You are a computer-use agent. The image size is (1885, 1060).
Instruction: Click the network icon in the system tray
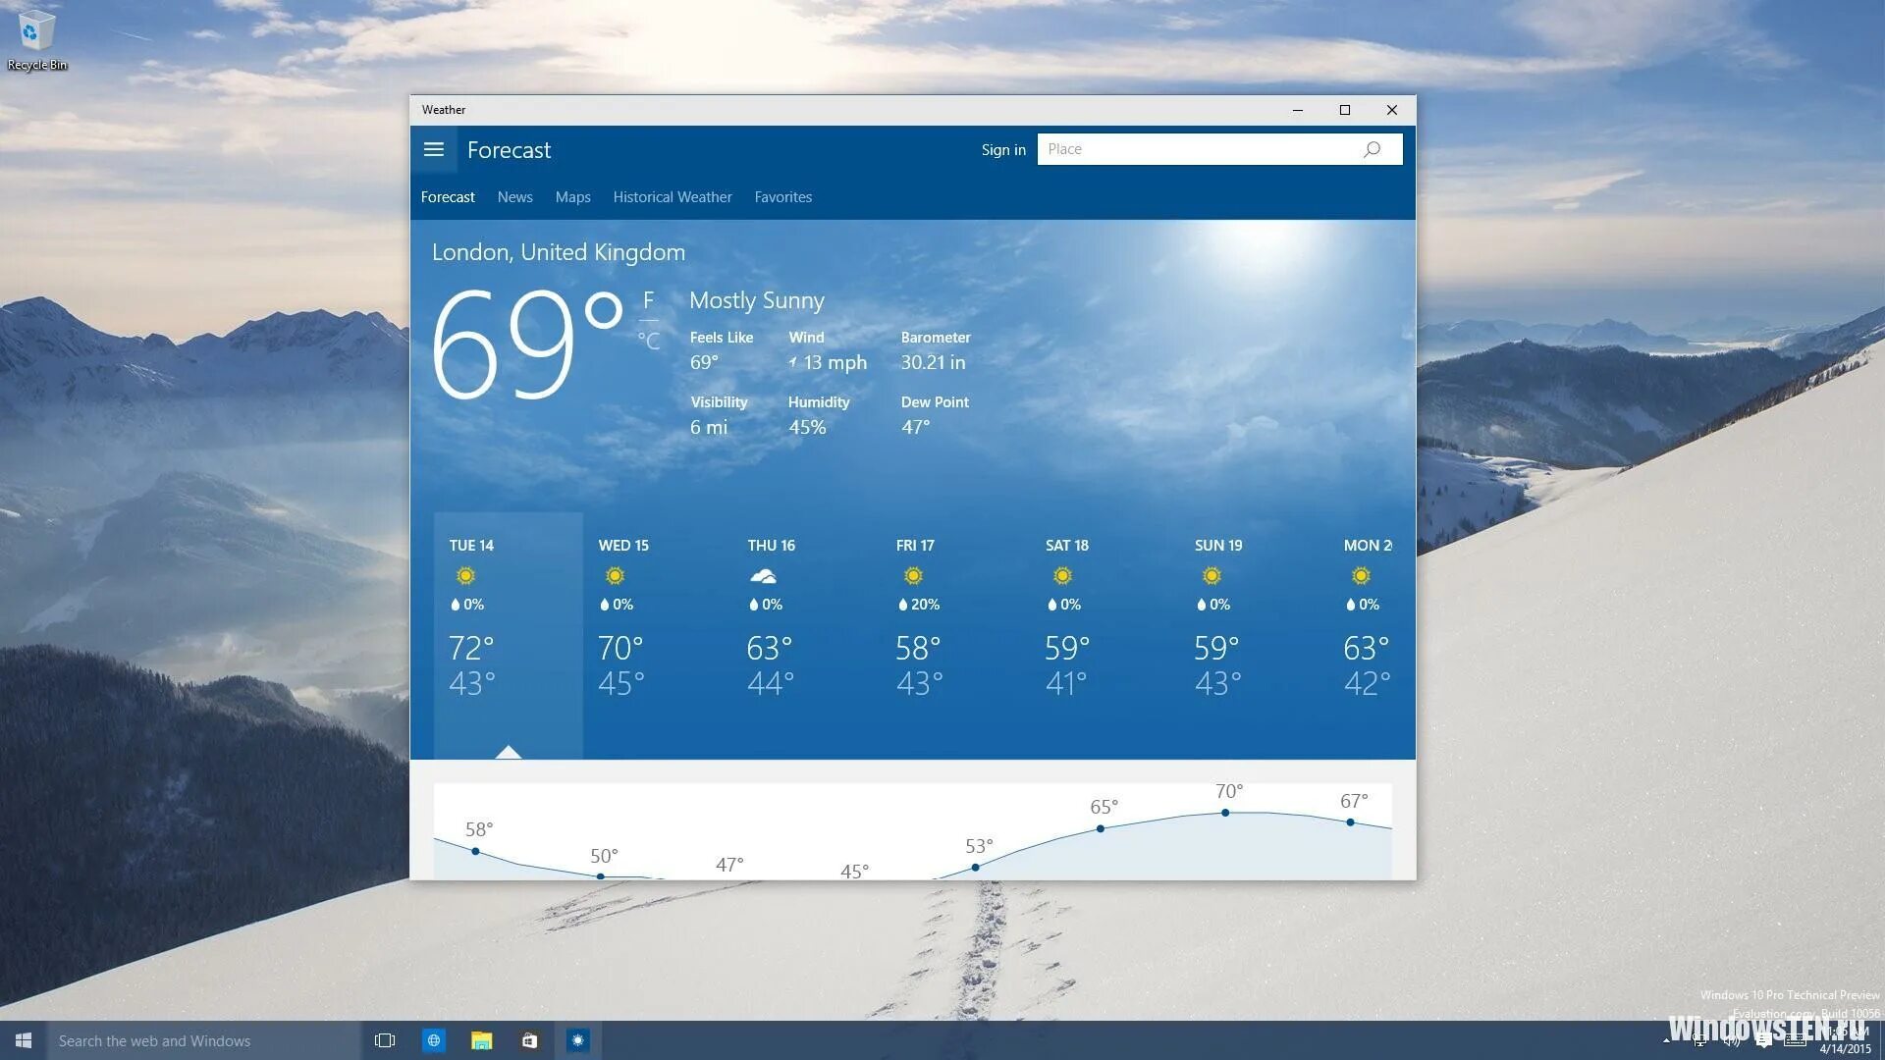pyautogui.click(x=1699, y=1040)
